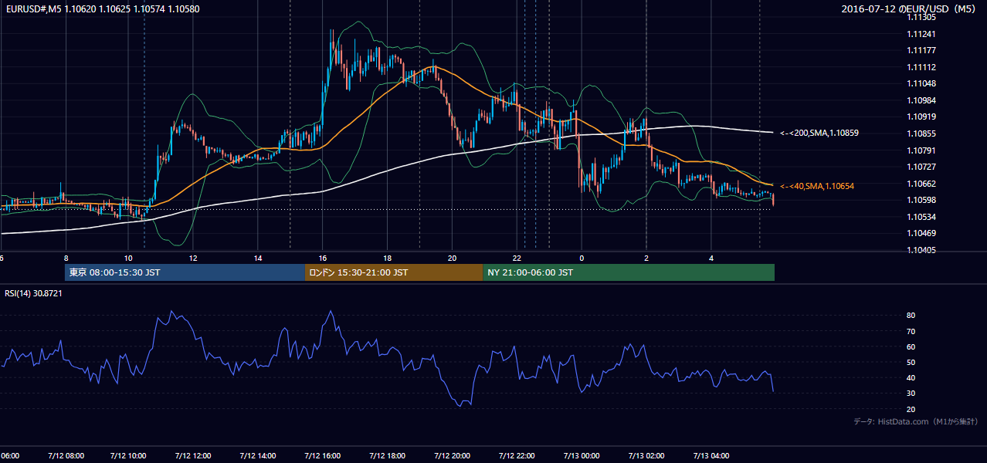
Task: Click hour 18 on the chart time axis
Action: coord(388,258)
